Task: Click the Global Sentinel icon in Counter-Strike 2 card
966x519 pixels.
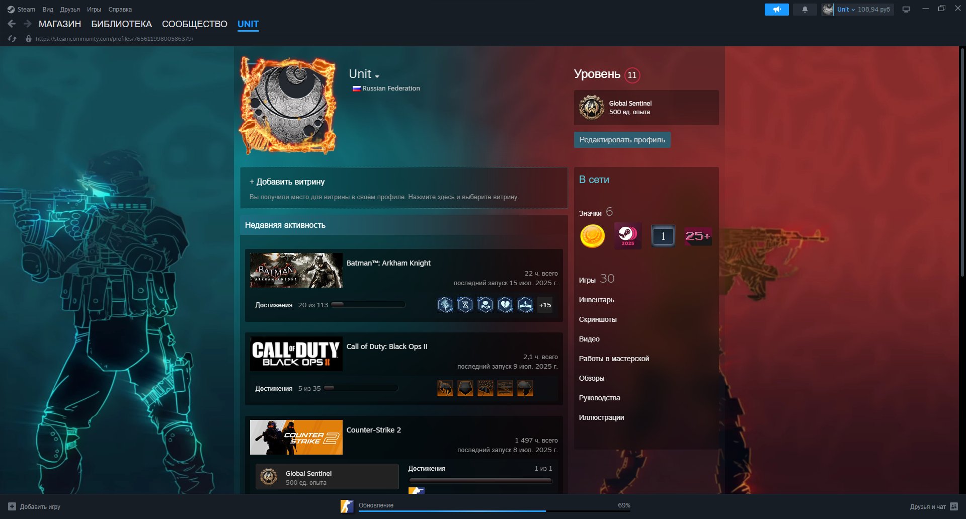Action: coord(269,477)
